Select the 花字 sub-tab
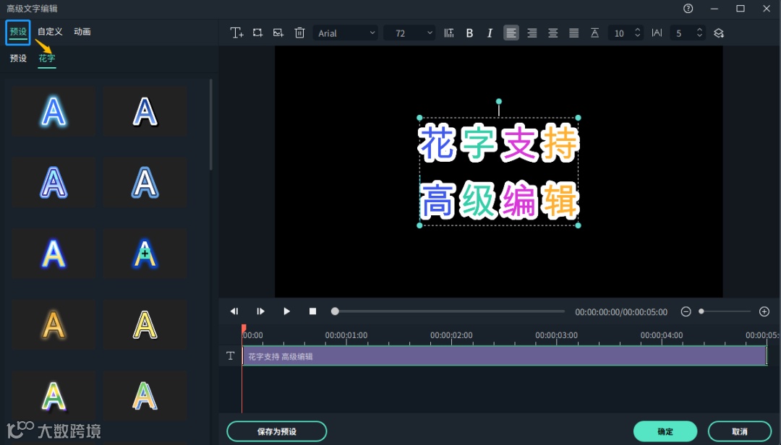This screenshot has width=781, height=445. (x=47, y=59)
